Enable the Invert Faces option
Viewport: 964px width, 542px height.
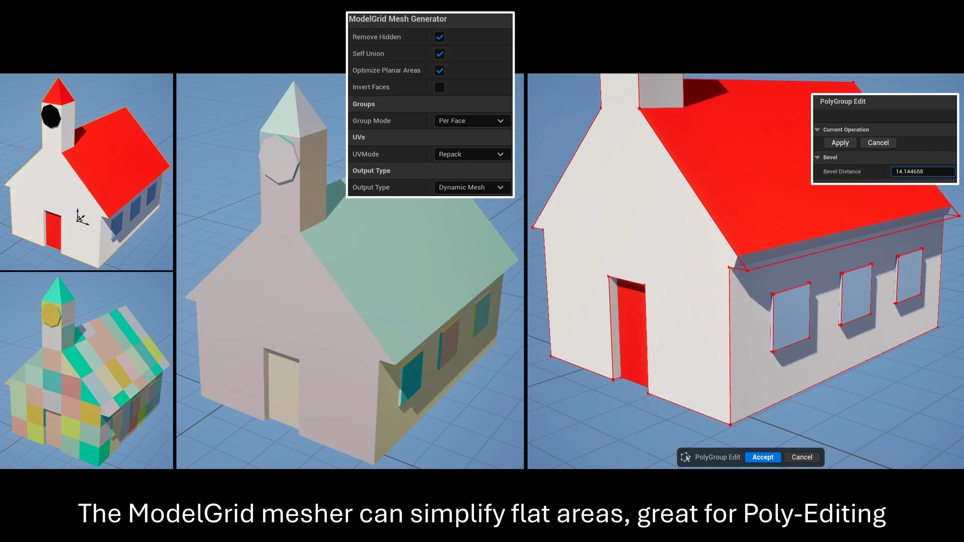point(439,87)
